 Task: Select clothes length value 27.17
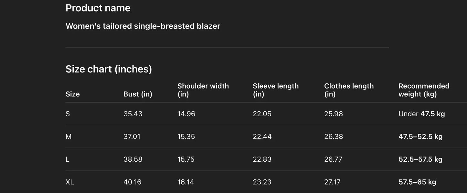point(332,182)
